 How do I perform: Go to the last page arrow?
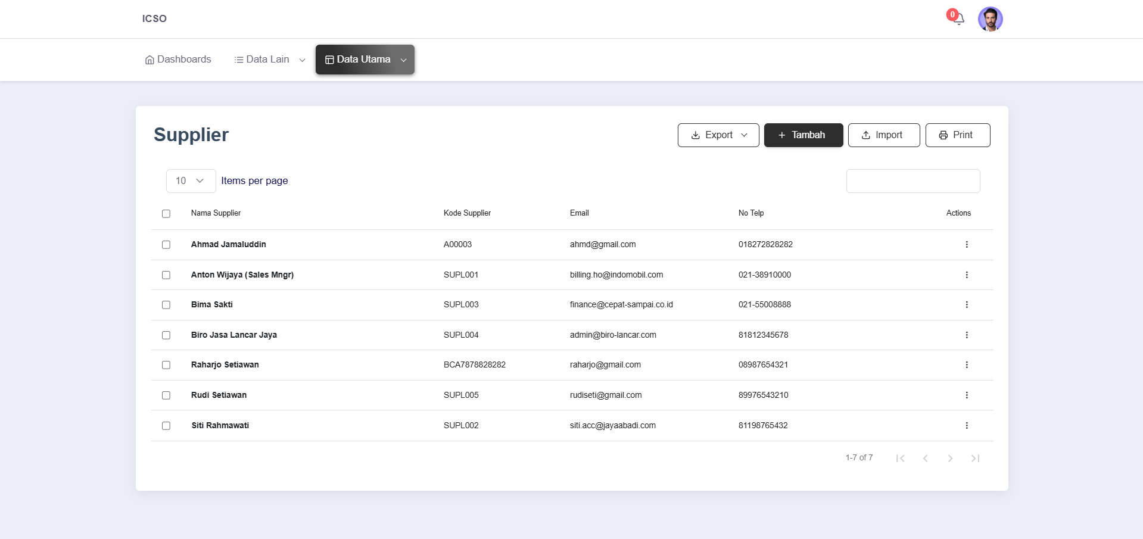(x=975, y=458)
